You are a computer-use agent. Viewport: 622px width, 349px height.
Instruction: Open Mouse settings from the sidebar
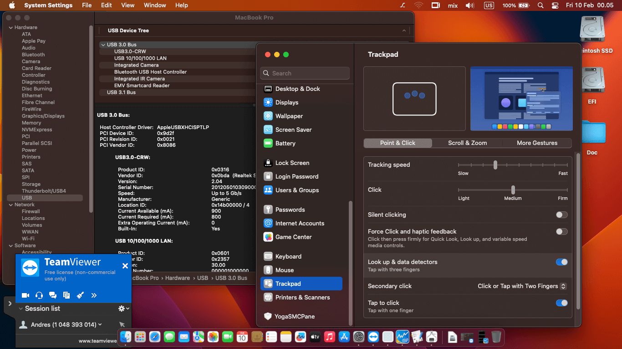click(x=288, y=270)
